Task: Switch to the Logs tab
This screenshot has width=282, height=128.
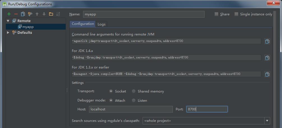Action: (101, 24)
